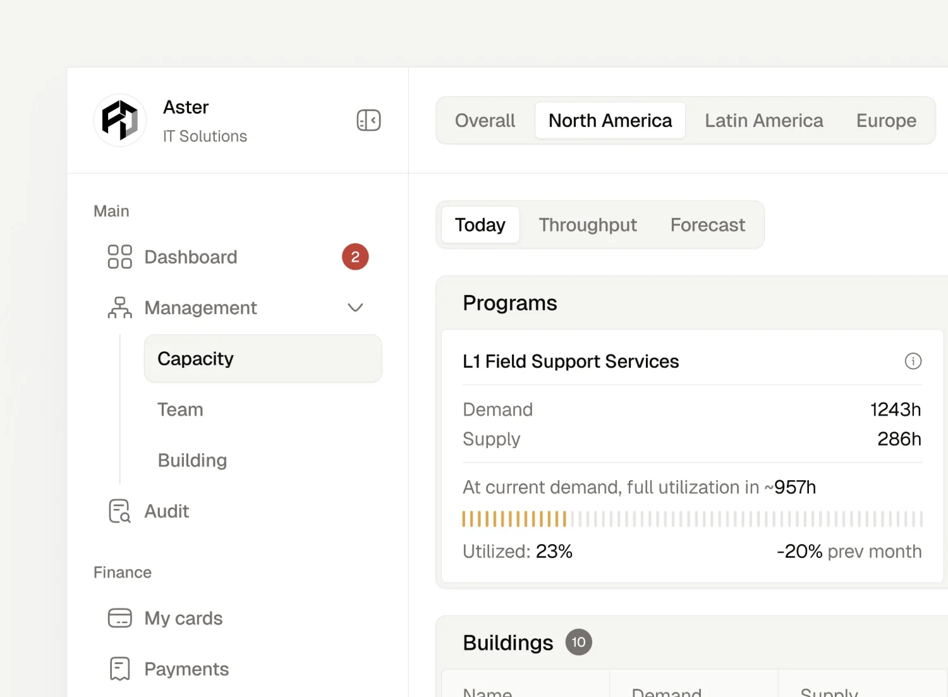
Task: Click the Buildings section heading
Action: [508, 643]
